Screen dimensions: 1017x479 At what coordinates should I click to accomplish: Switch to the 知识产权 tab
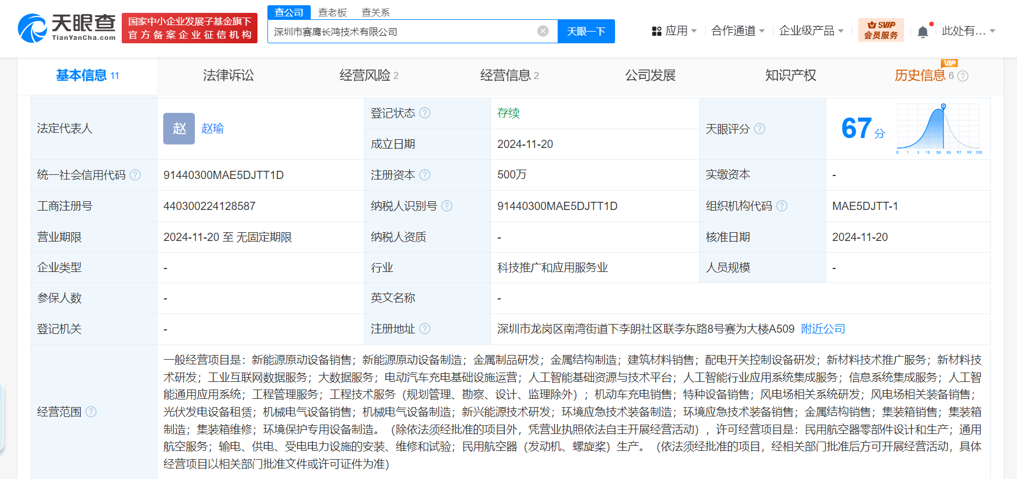click(791, 75)
